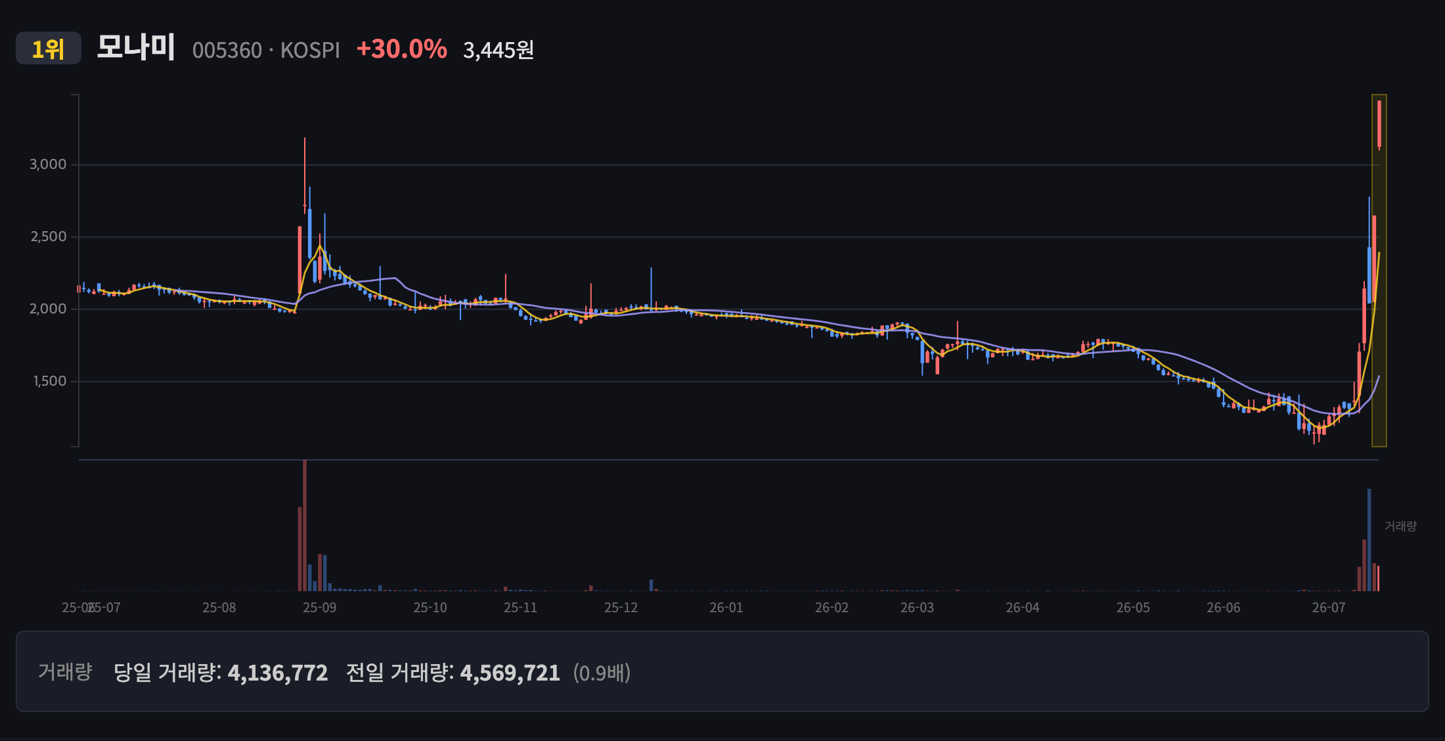The width and height of the screenshot is (1445, 741).
Task: Click the 25-12 date axis label
Action: point(621,608)
